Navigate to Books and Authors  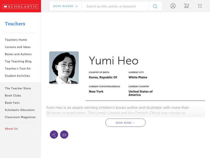pos(18,54)
